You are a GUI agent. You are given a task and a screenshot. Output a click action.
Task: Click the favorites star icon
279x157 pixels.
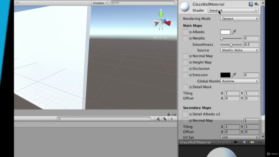(x=171, y=119)
